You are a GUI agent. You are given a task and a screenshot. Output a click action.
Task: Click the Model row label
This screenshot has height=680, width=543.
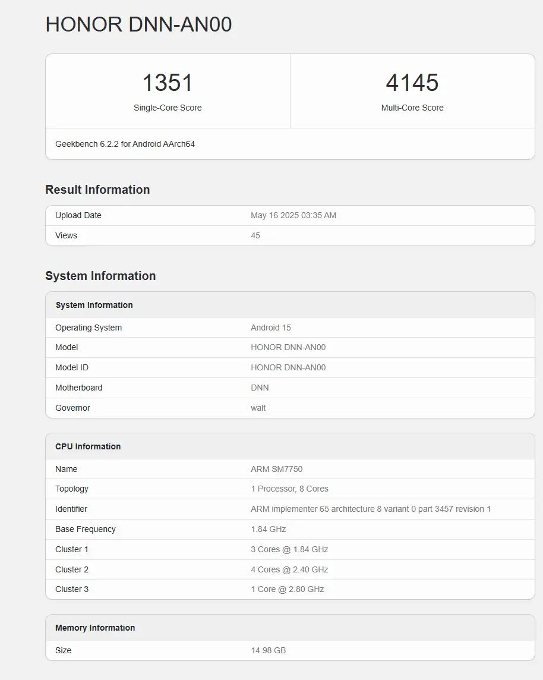click(x=67, y=347)
